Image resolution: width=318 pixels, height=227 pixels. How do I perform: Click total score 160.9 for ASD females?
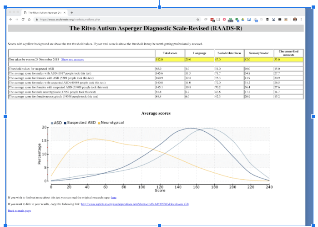[170, 78]
